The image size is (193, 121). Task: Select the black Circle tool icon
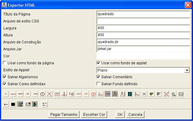click(42, 94)
